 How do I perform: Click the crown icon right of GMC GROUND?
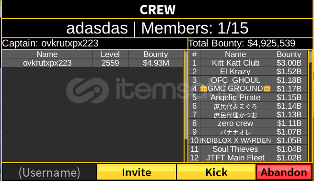[x=267, y=89]
